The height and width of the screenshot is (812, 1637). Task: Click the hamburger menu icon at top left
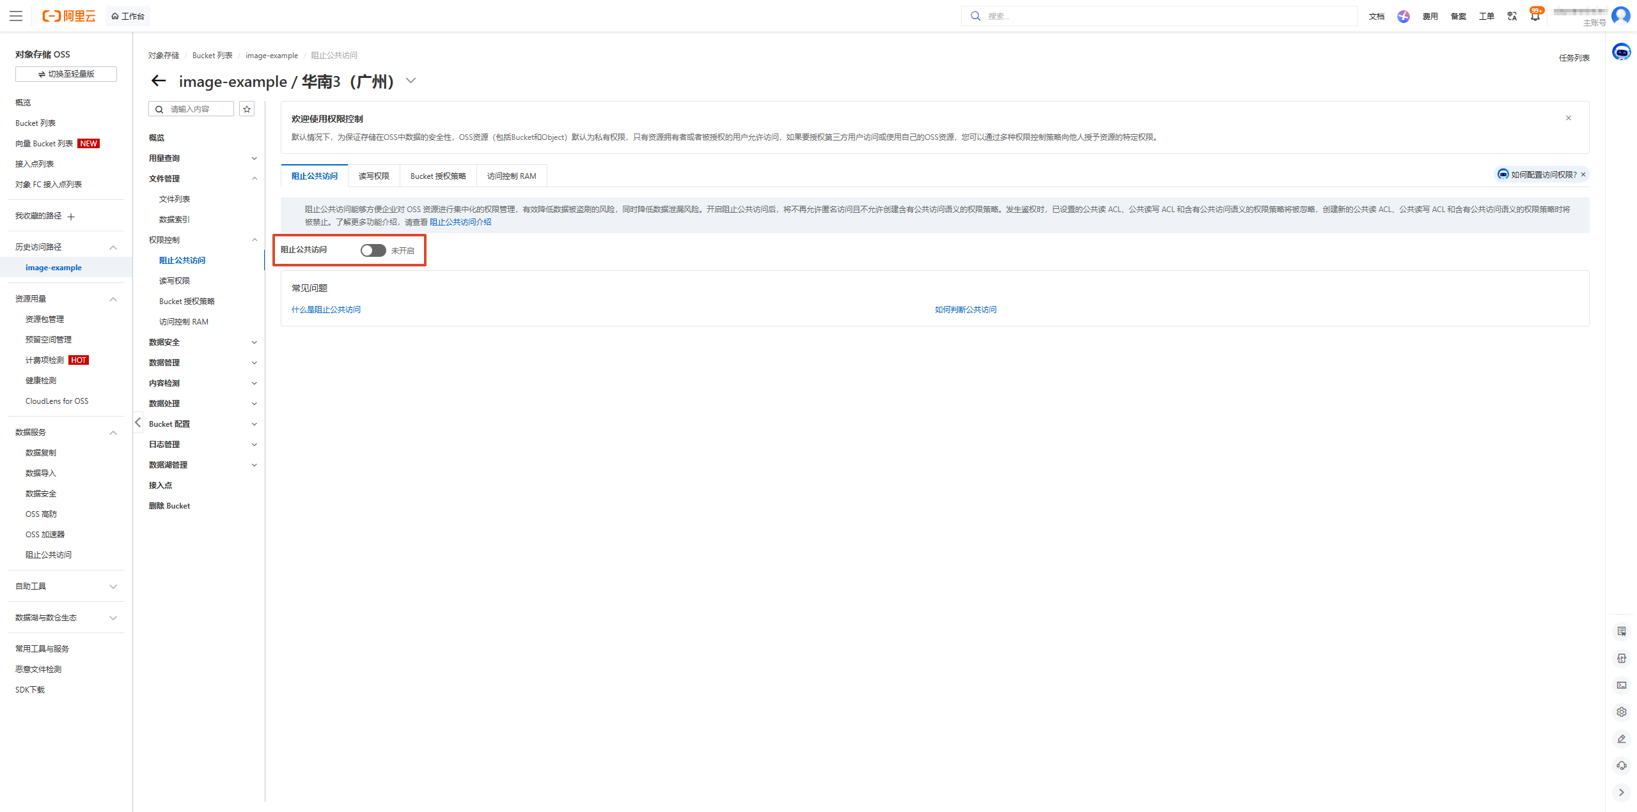pos(15,15)
